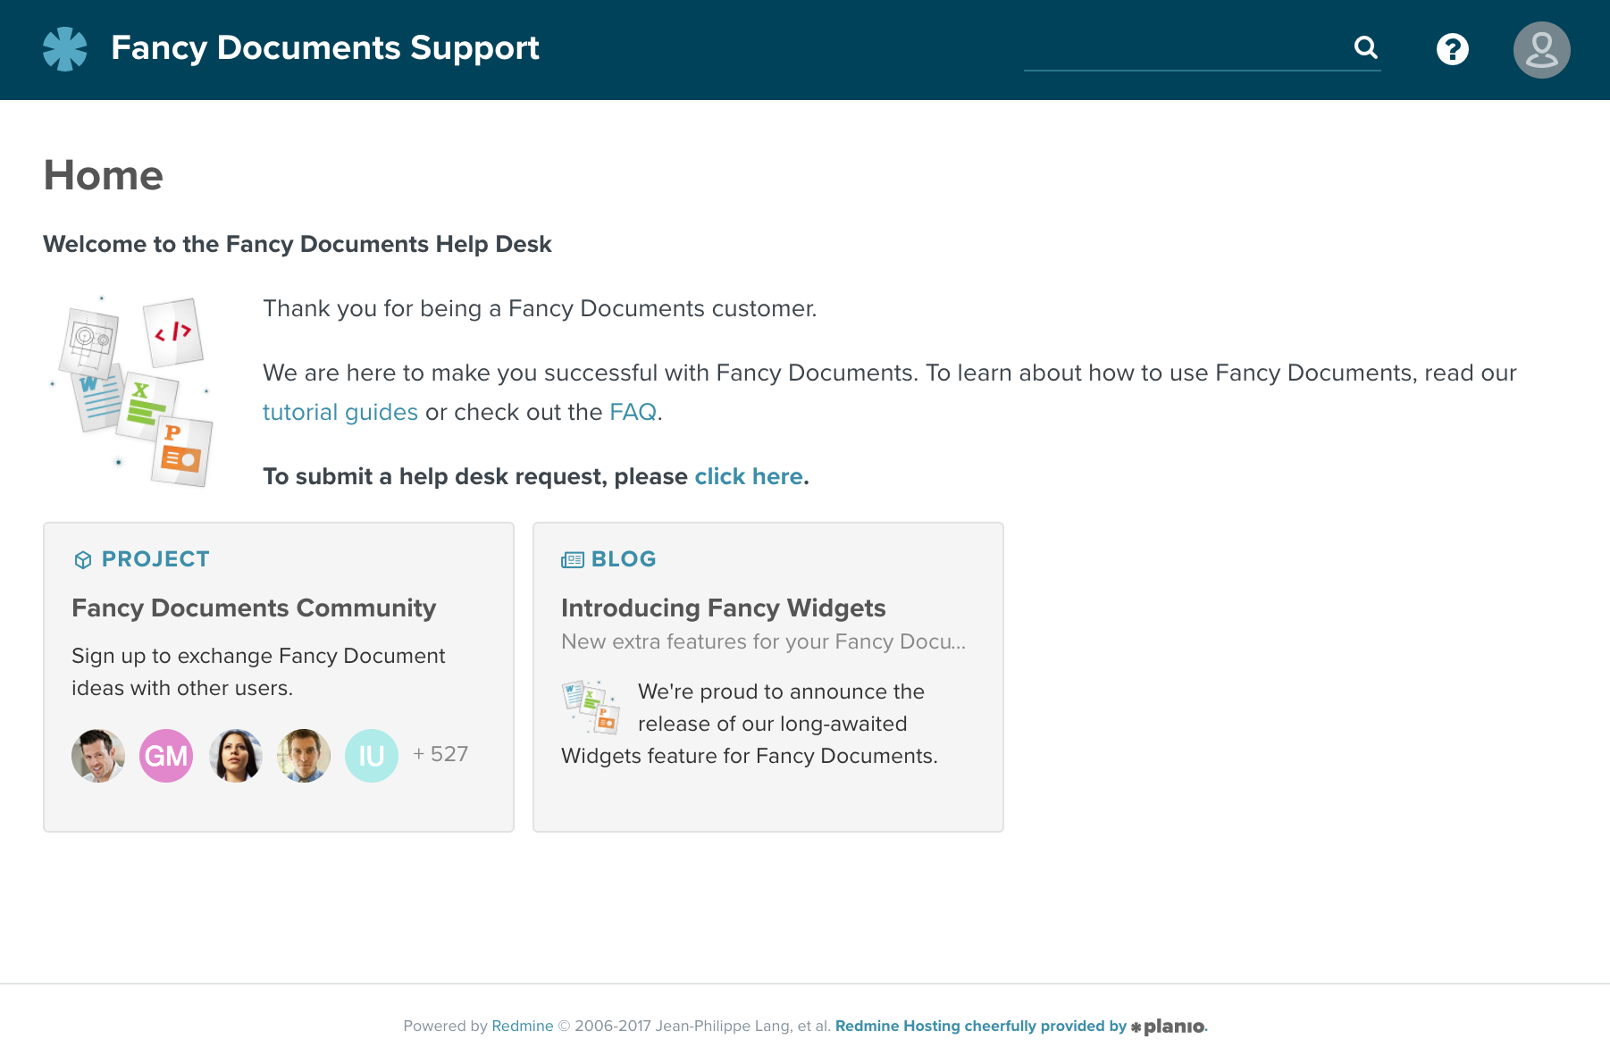Click the first community member photo
The height and width of the screenshot is (1056, 1610).
coord(98,756)
